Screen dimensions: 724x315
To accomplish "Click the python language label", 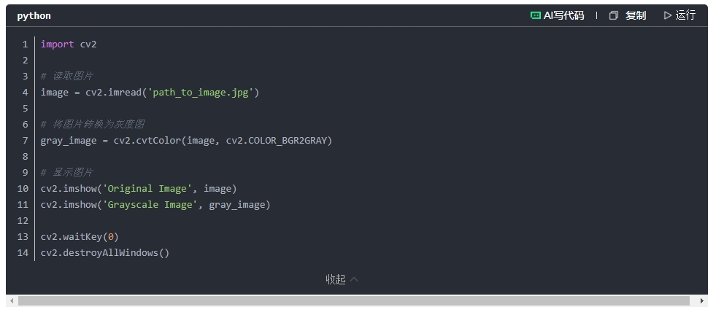I will point(34,15).
